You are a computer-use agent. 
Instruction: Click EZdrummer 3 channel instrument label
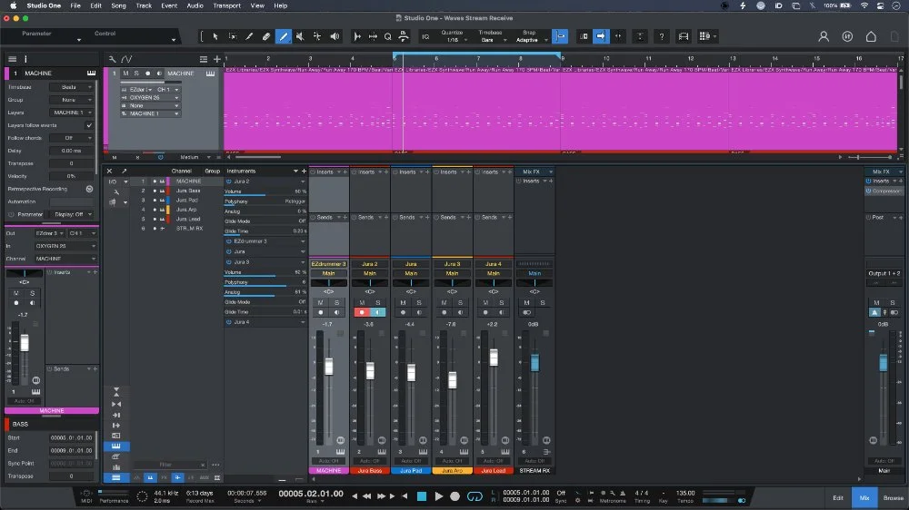(x=329, y=264)
